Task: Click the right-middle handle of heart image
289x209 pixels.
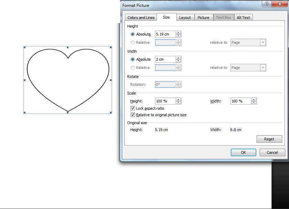Action: point(111,80)
